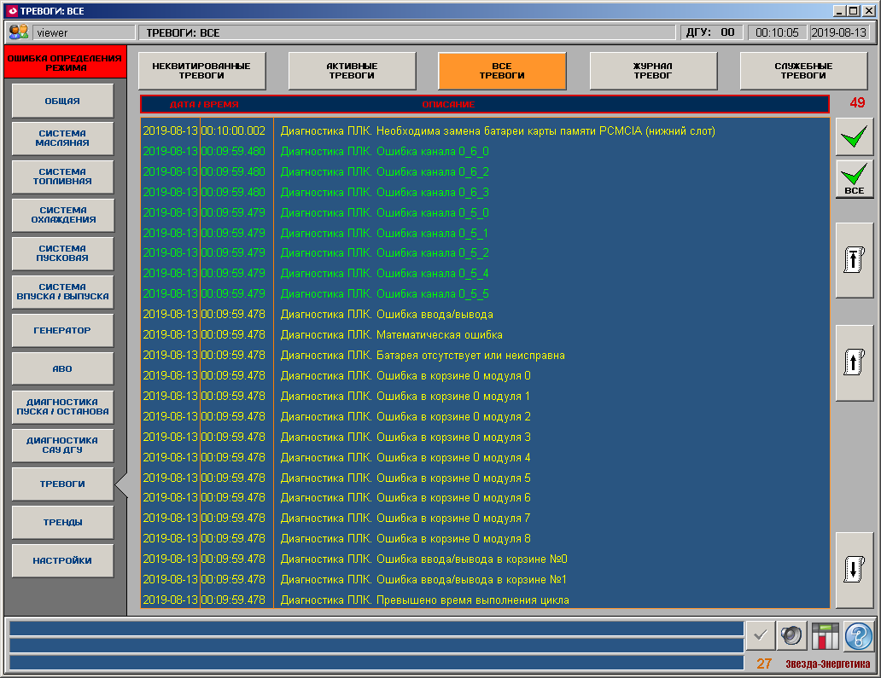Go to СИСТЕМА МАСЛЯНАЯ screen

point(62,138)
